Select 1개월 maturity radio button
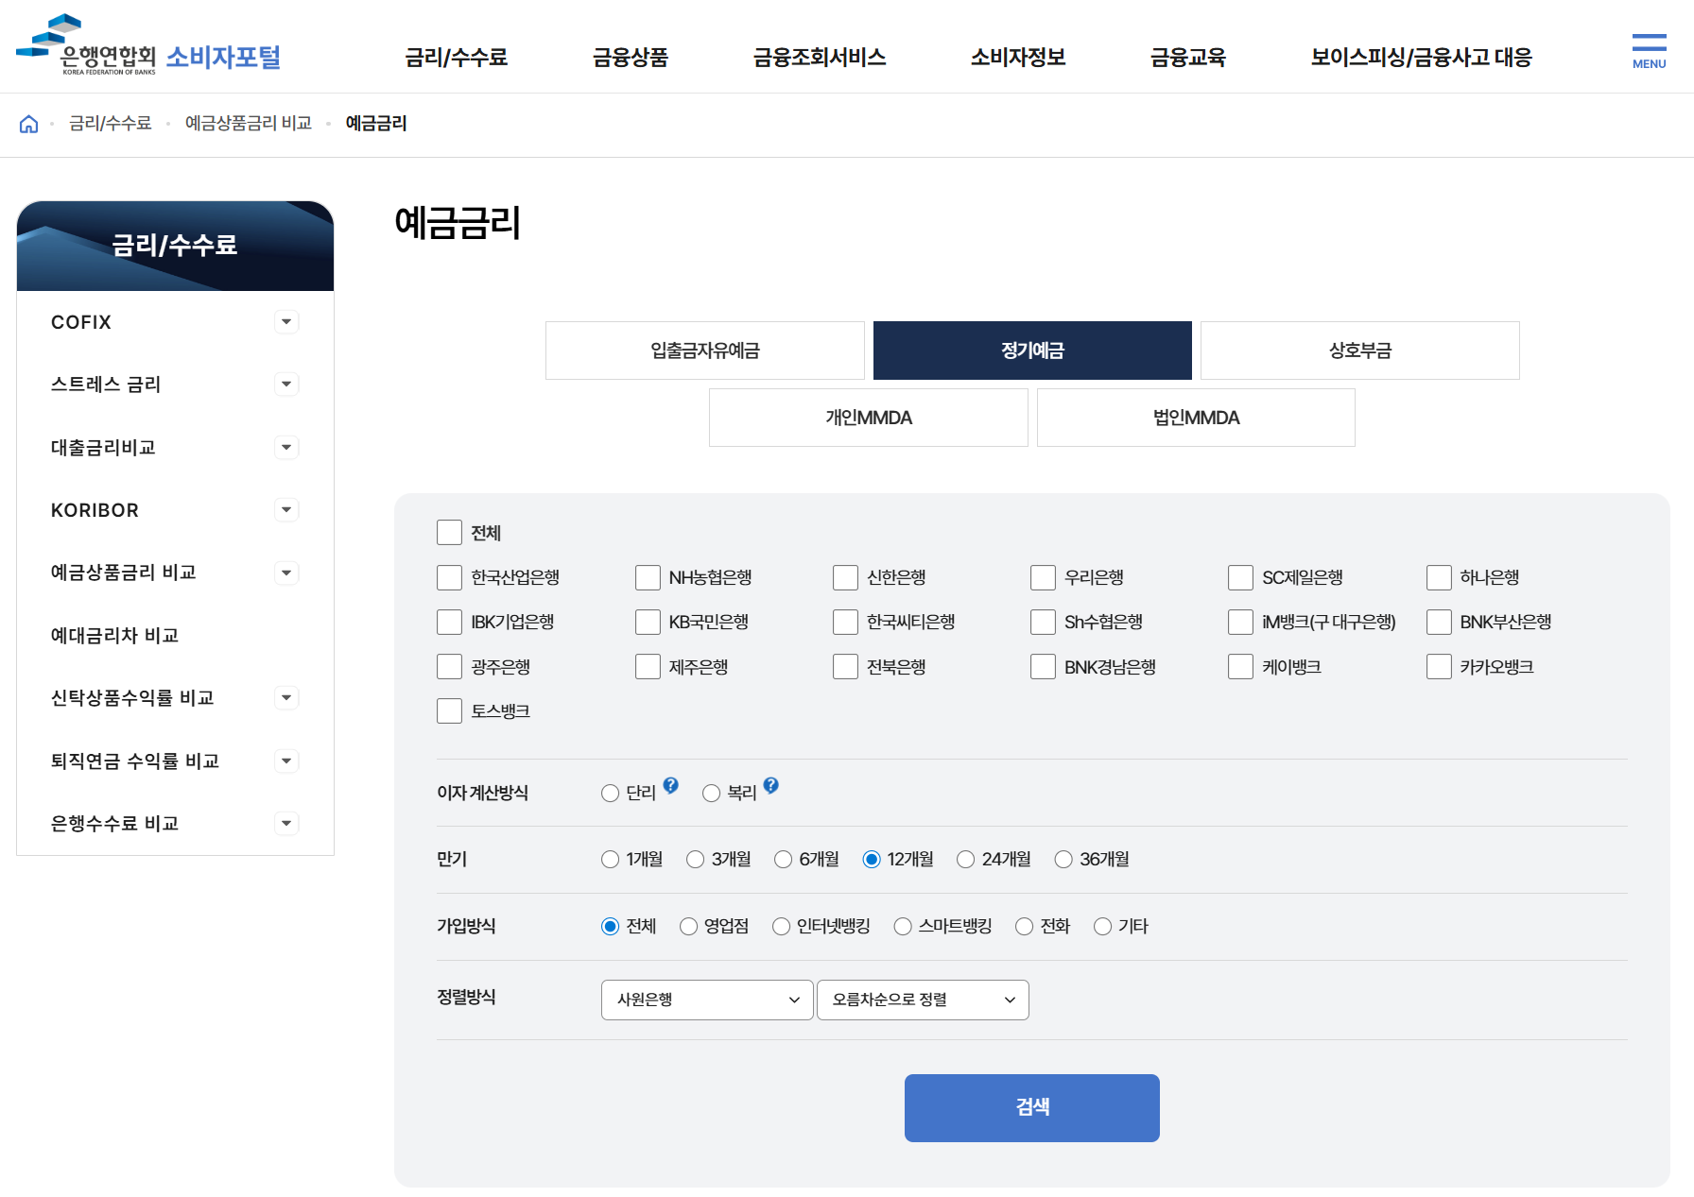The height and width of the screenshot is (1197, 1694). coord(610,860)
